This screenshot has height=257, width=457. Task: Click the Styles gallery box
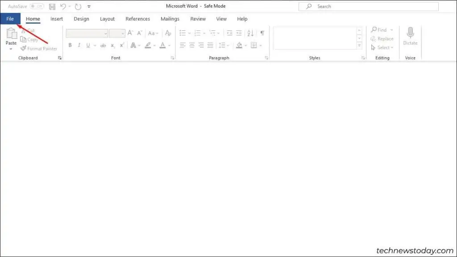click(315, 38)
